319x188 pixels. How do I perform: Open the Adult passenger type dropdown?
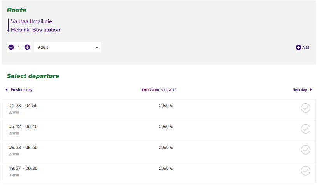(67, 47)
